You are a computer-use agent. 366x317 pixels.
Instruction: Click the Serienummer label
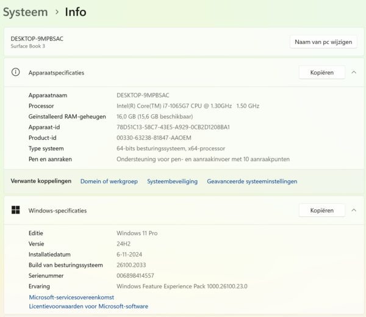click(46, 275)
